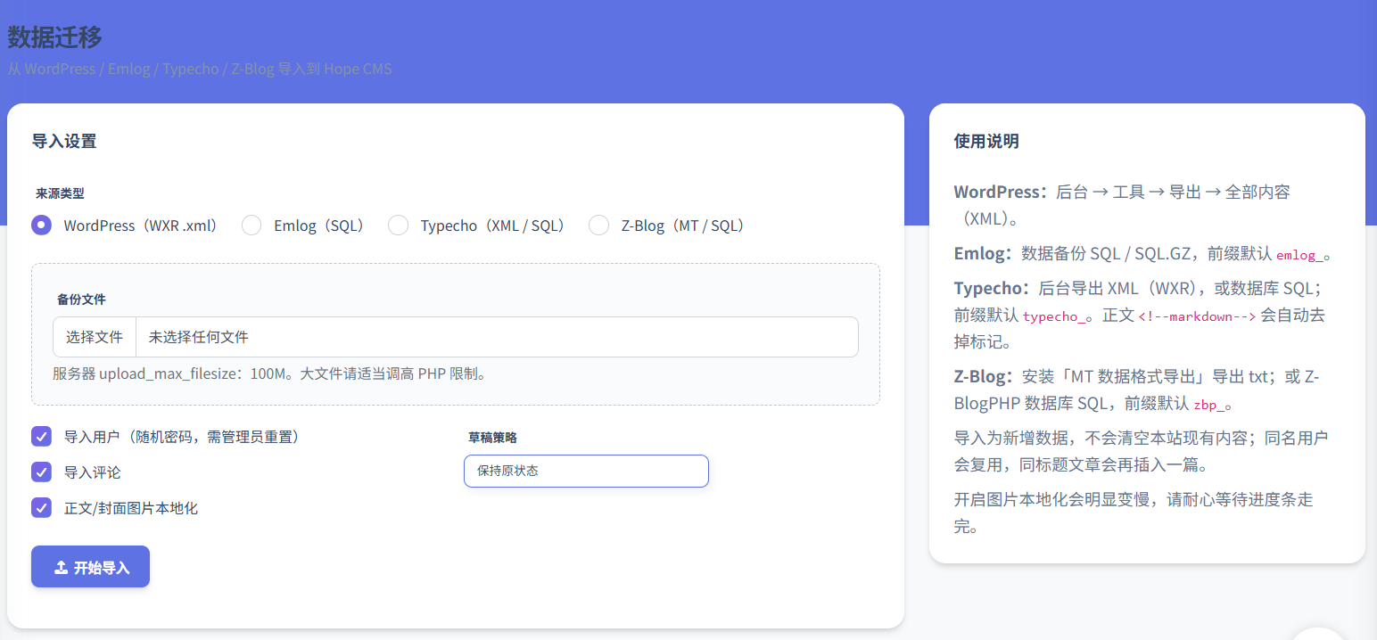The height and width of the screenshot is (640, 1377).
Task: Click the typecho_ prefix code text
Action: [x=1055, y=316]
